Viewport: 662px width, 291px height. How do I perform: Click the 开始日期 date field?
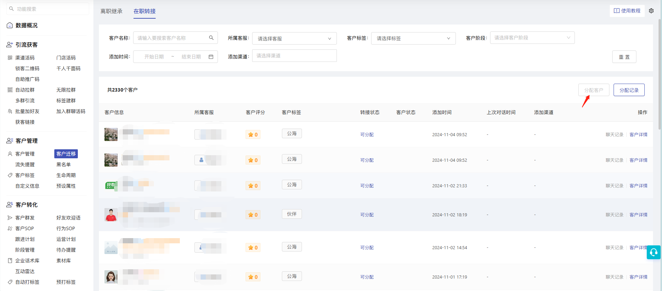(154, 57)
